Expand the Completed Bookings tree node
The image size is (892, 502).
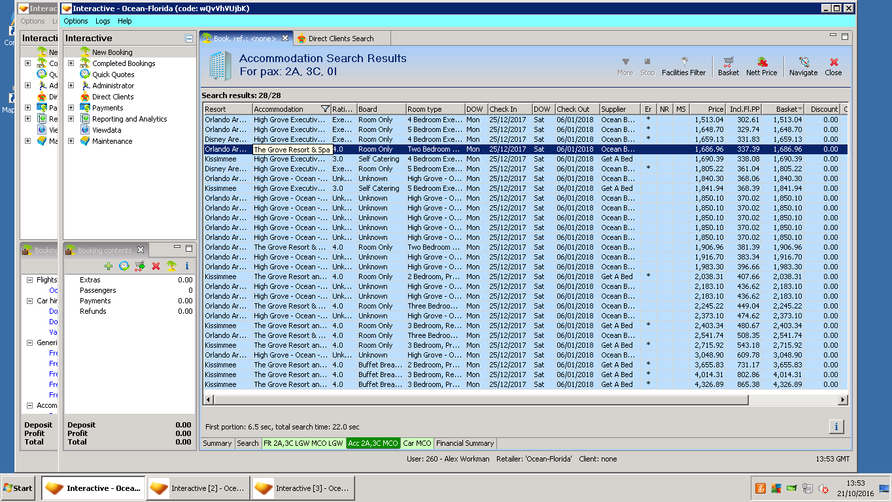coord(71,63)
